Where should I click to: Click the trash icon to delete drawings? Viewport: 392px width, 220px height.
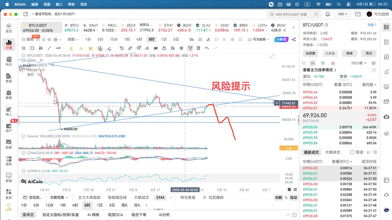198,48
